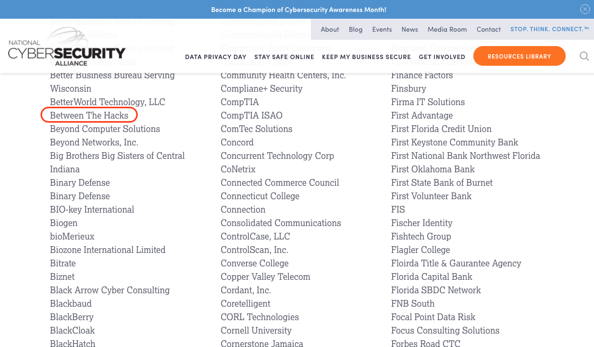
Task: Select 'Coretelligent' entry
Action: click(246, 303)
